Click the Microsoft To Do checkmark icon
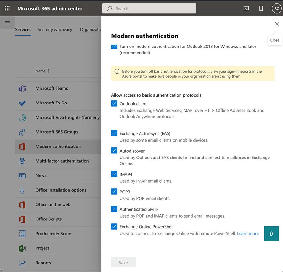The image size is (283, 272). [22, 103]
